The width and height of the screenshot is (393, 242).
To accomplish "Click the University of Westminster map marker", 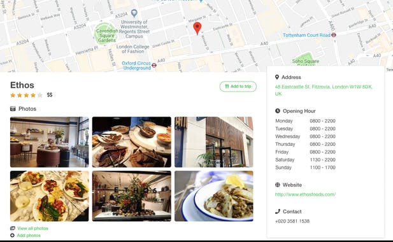I will [x=134, y=13].
